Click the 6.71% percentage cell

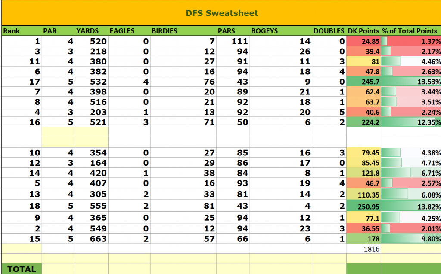[x=411, y=173]
